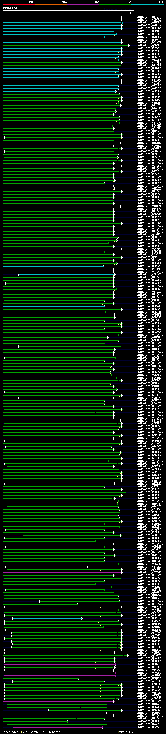The height and width of the screenshot is (734, 166).
Task: Select the UniRef100_B9S6H9 label
Action: click(149, 65)
